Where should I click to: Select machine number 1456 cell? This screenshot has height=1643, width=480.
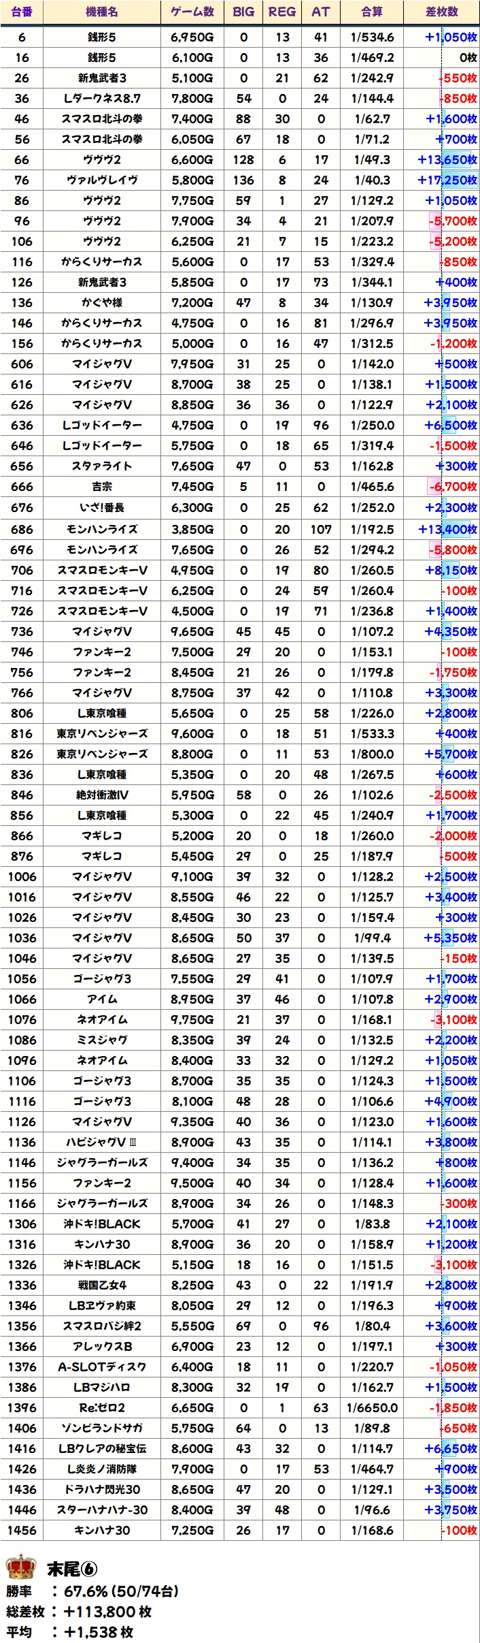(x=22, y=1530)
